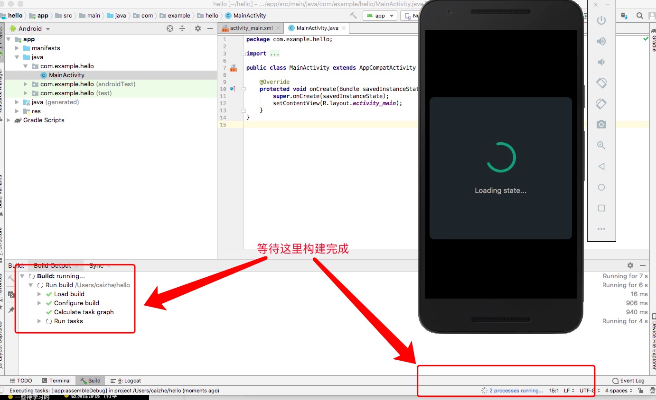The image size is (656, 400).
Task: Open the TODO tool window
Action: pyautogui.click(x=21, y=381)
